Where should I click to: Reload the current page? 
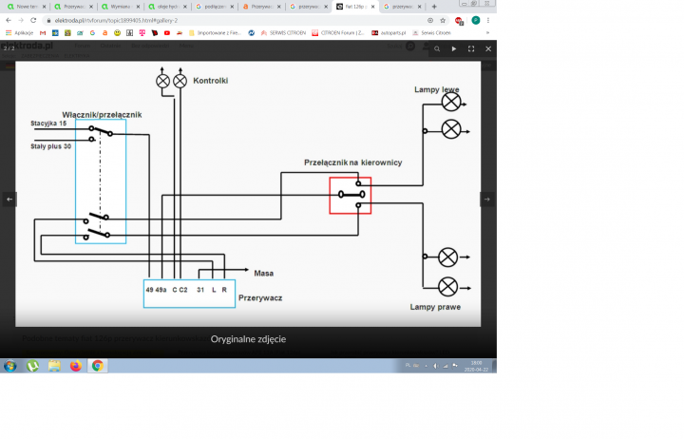(29, 20)
